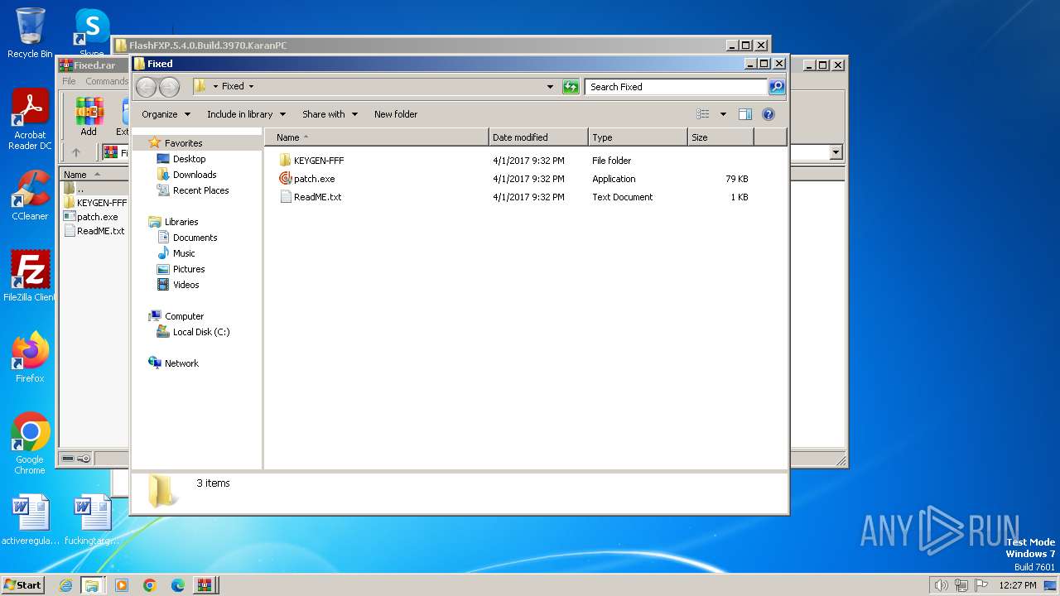Expand address bar history dropdown arrow
Viewport: 1060px width, 596px height.
click(x=550, y=86)
